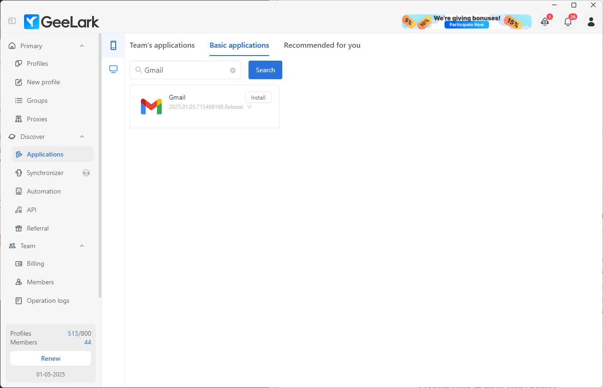Viewport: 603px width, 388px height.
Task: Click the sidebar vertical scrollbar
Action: pos(100,165)
